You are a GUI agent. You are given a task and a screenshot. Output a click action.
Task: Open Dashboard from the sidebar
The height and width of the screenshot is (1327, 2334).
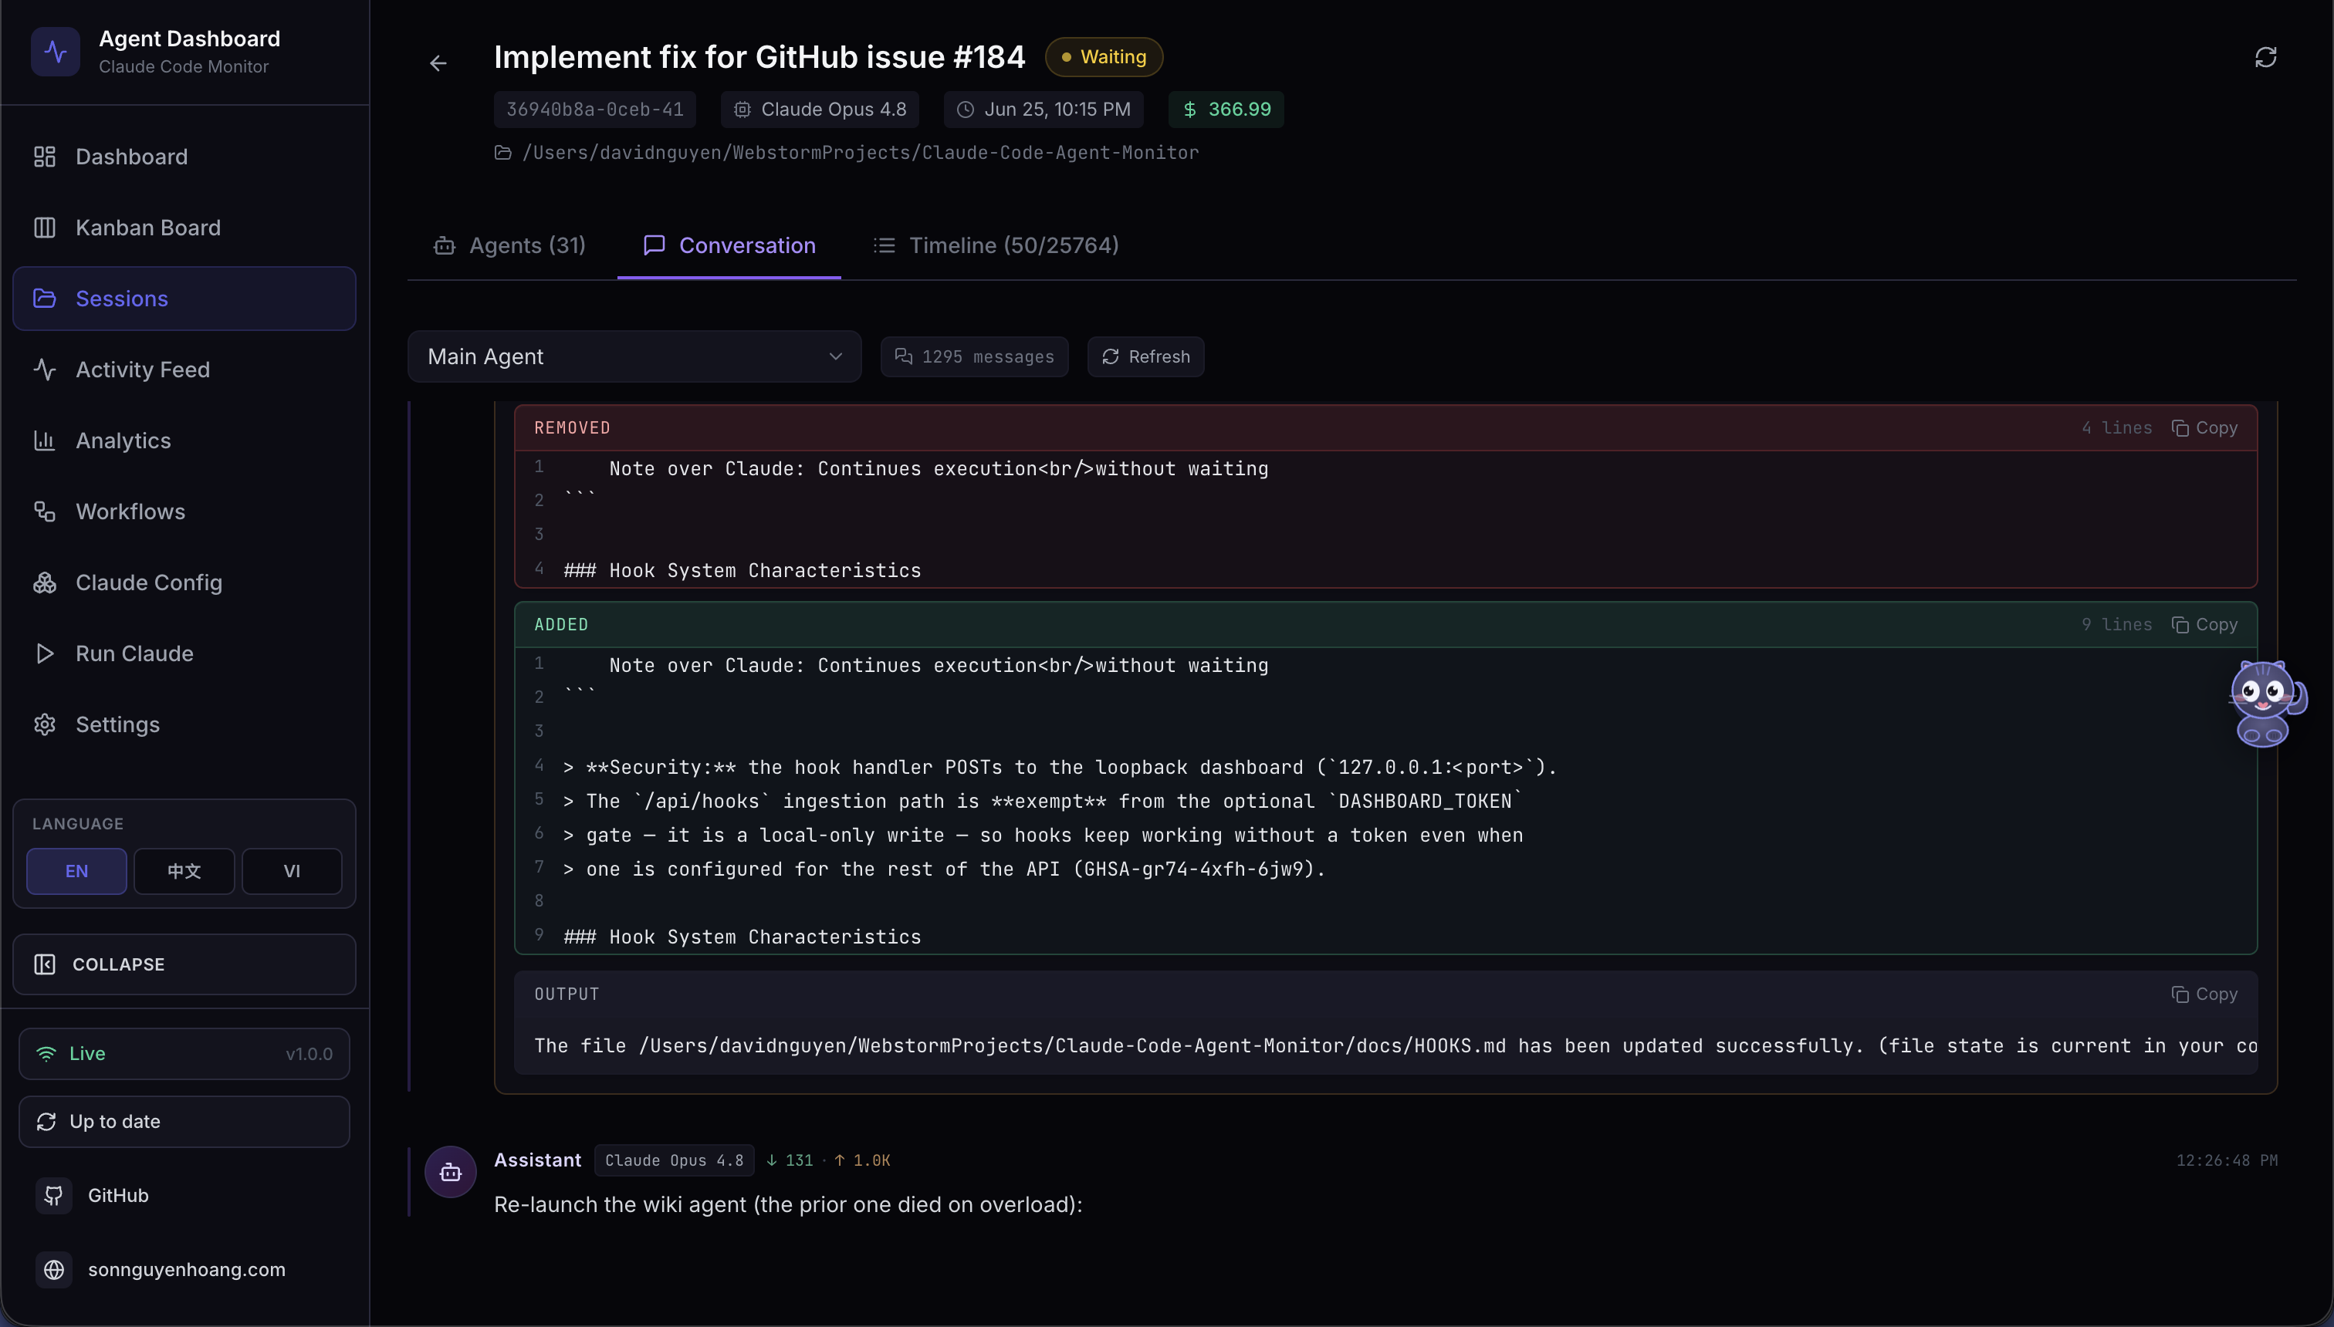point(184,157)
